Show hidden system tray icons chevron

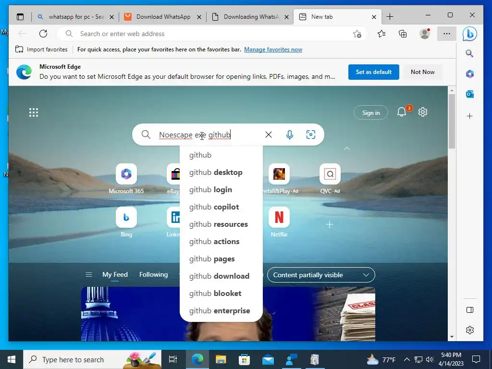pyautogui.click(x=406, y=359)
